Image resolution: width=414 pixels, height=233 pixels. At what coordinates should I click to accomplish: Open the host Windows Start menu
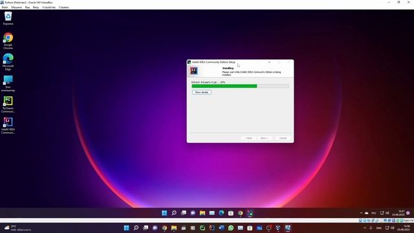(127, 228)
